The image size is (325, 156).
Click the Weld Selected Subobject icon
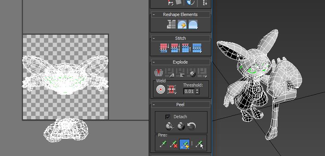(172, 89)
